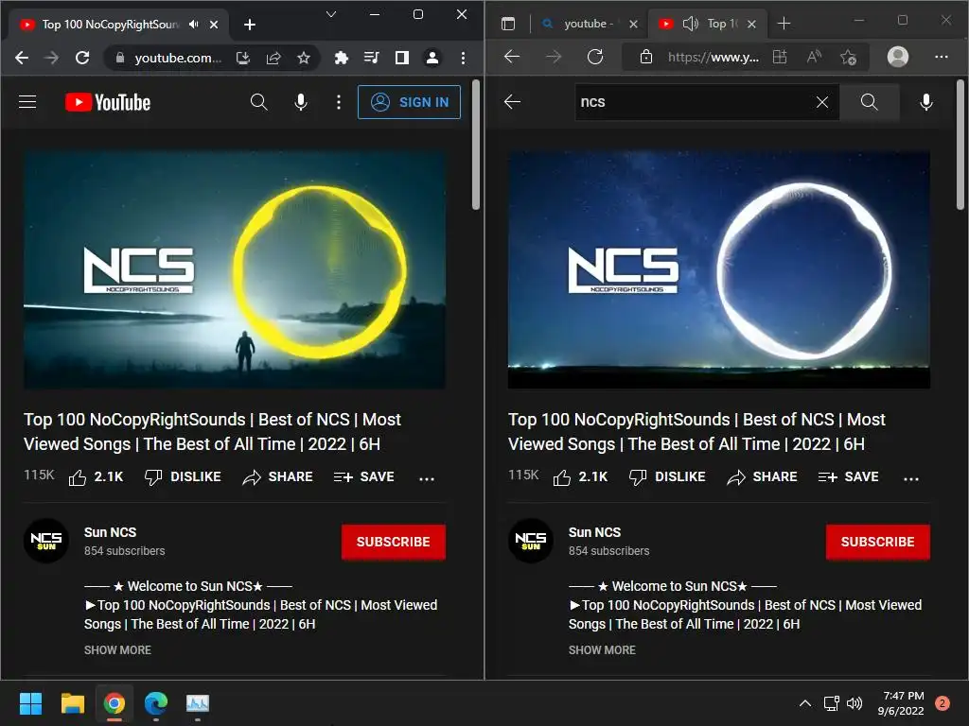Reload the page in Chrome
Screen dimensions: 969x726
82,58
